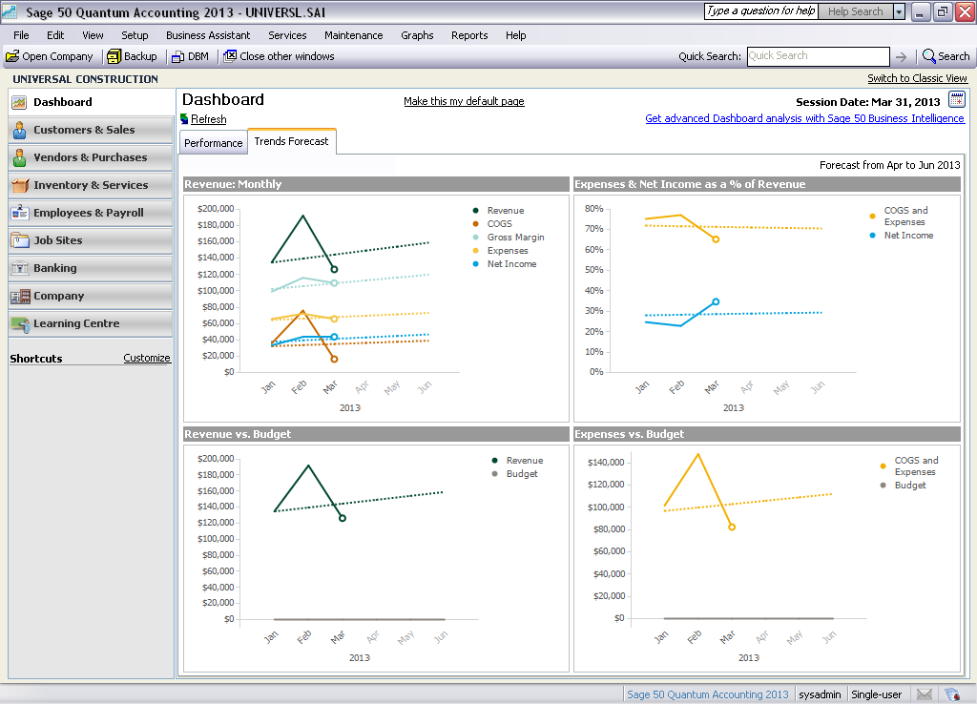Screen dimensions: 977x704
Task: Click the Search button in toolbar
Action: [x=946, y=56]
